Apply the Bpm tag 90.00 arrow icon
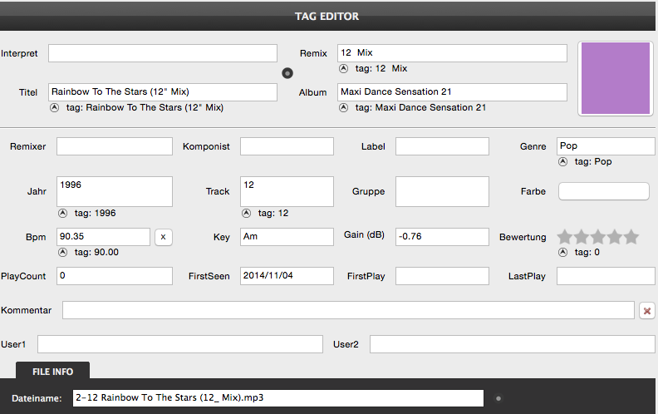The width and height of the screenshot is (658, 414). pos(62,253)
